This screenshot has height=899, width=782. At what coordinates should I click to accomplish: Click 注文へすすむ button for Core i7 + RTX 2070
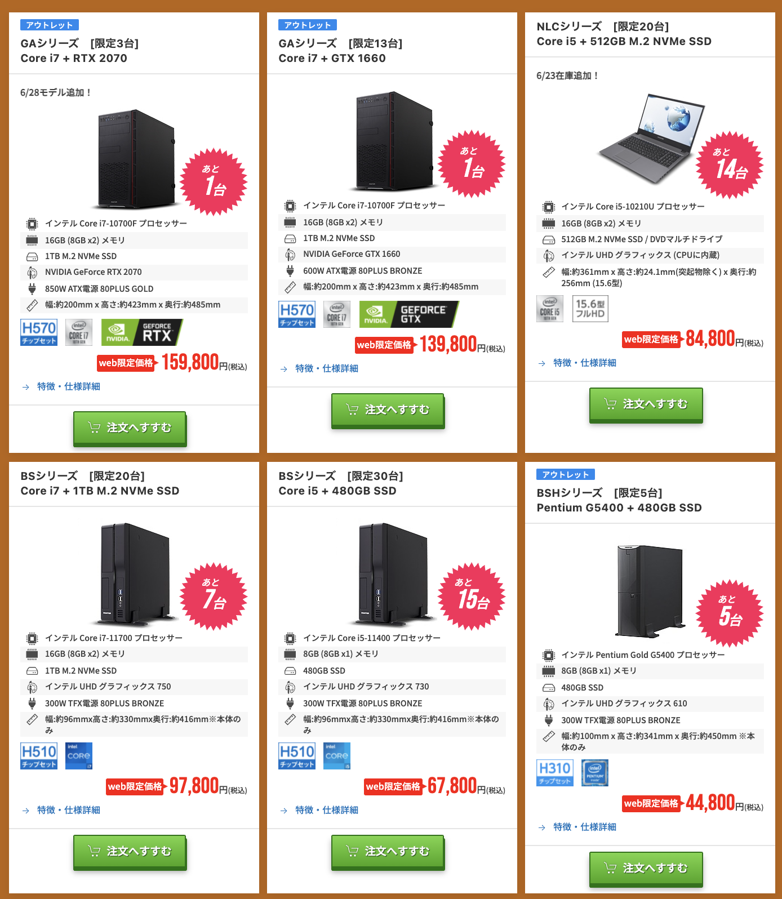pyautogui.click(x=130, y=428)
